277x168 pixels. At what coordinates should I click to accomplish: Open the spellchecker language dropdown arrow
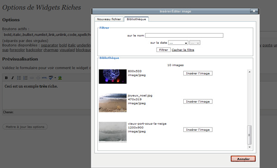click(55, 78)
